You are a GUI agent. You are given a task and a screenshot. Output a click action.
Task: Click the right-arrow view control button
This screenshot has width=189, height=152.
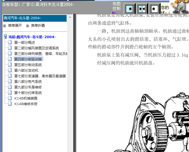[130, 9]
